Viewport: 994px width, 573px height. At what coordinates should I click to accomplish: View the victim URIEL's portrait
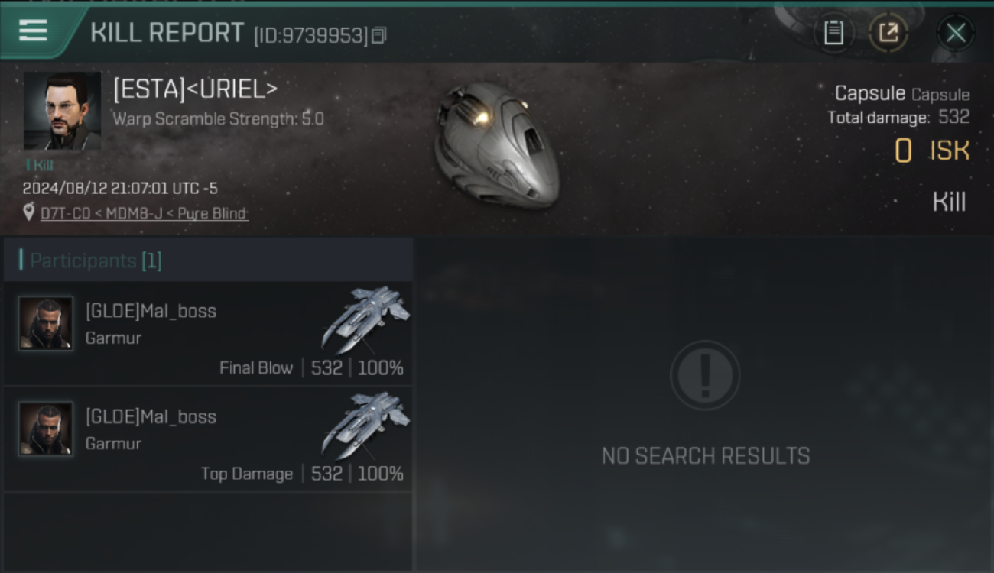point(62,111)
